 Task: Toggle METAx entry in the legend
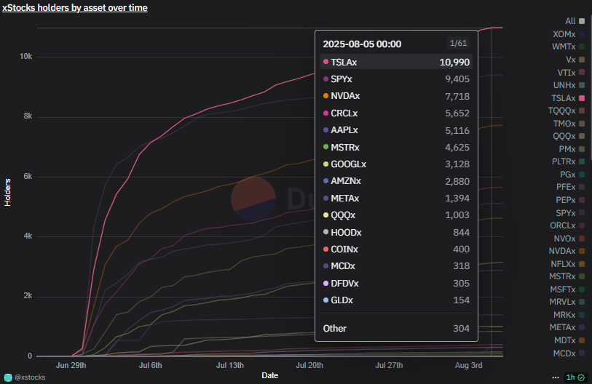(x=567, y=327)
